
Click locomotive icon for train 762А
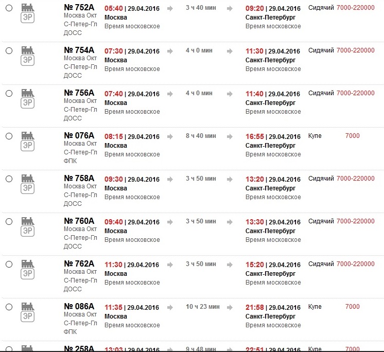[27, 263]
